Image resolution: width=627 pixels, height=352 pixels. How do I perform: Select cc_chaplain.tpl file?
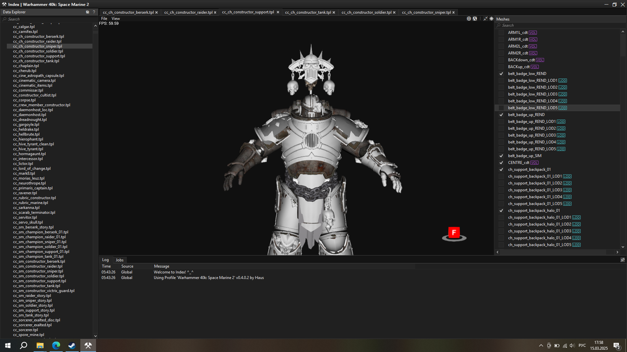coord(26,66)
